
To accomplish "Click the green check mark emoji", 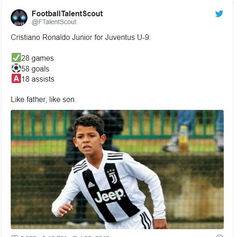I will [x=16, y=58].
